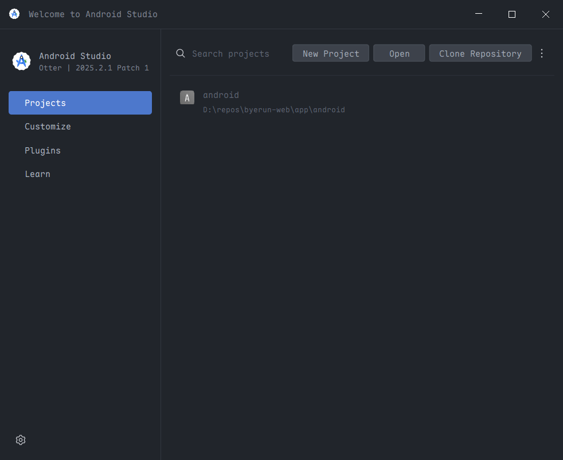Open the recent project named android

(221, 95)
